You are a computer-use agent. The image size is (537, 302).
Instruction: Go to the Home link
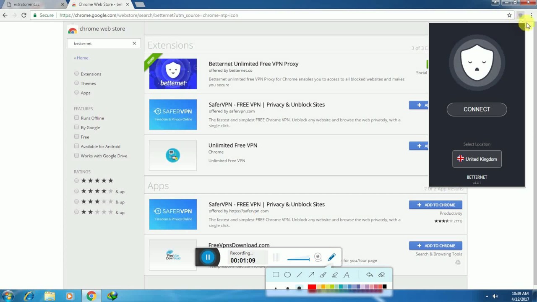pos(81,58)
